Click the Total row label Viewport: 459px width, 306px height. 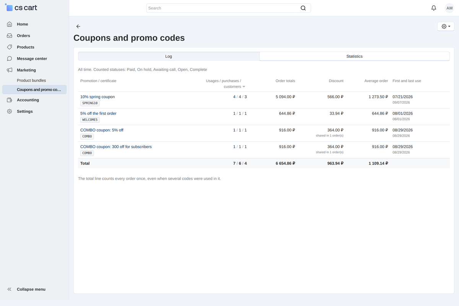click(x=85, y=163)
